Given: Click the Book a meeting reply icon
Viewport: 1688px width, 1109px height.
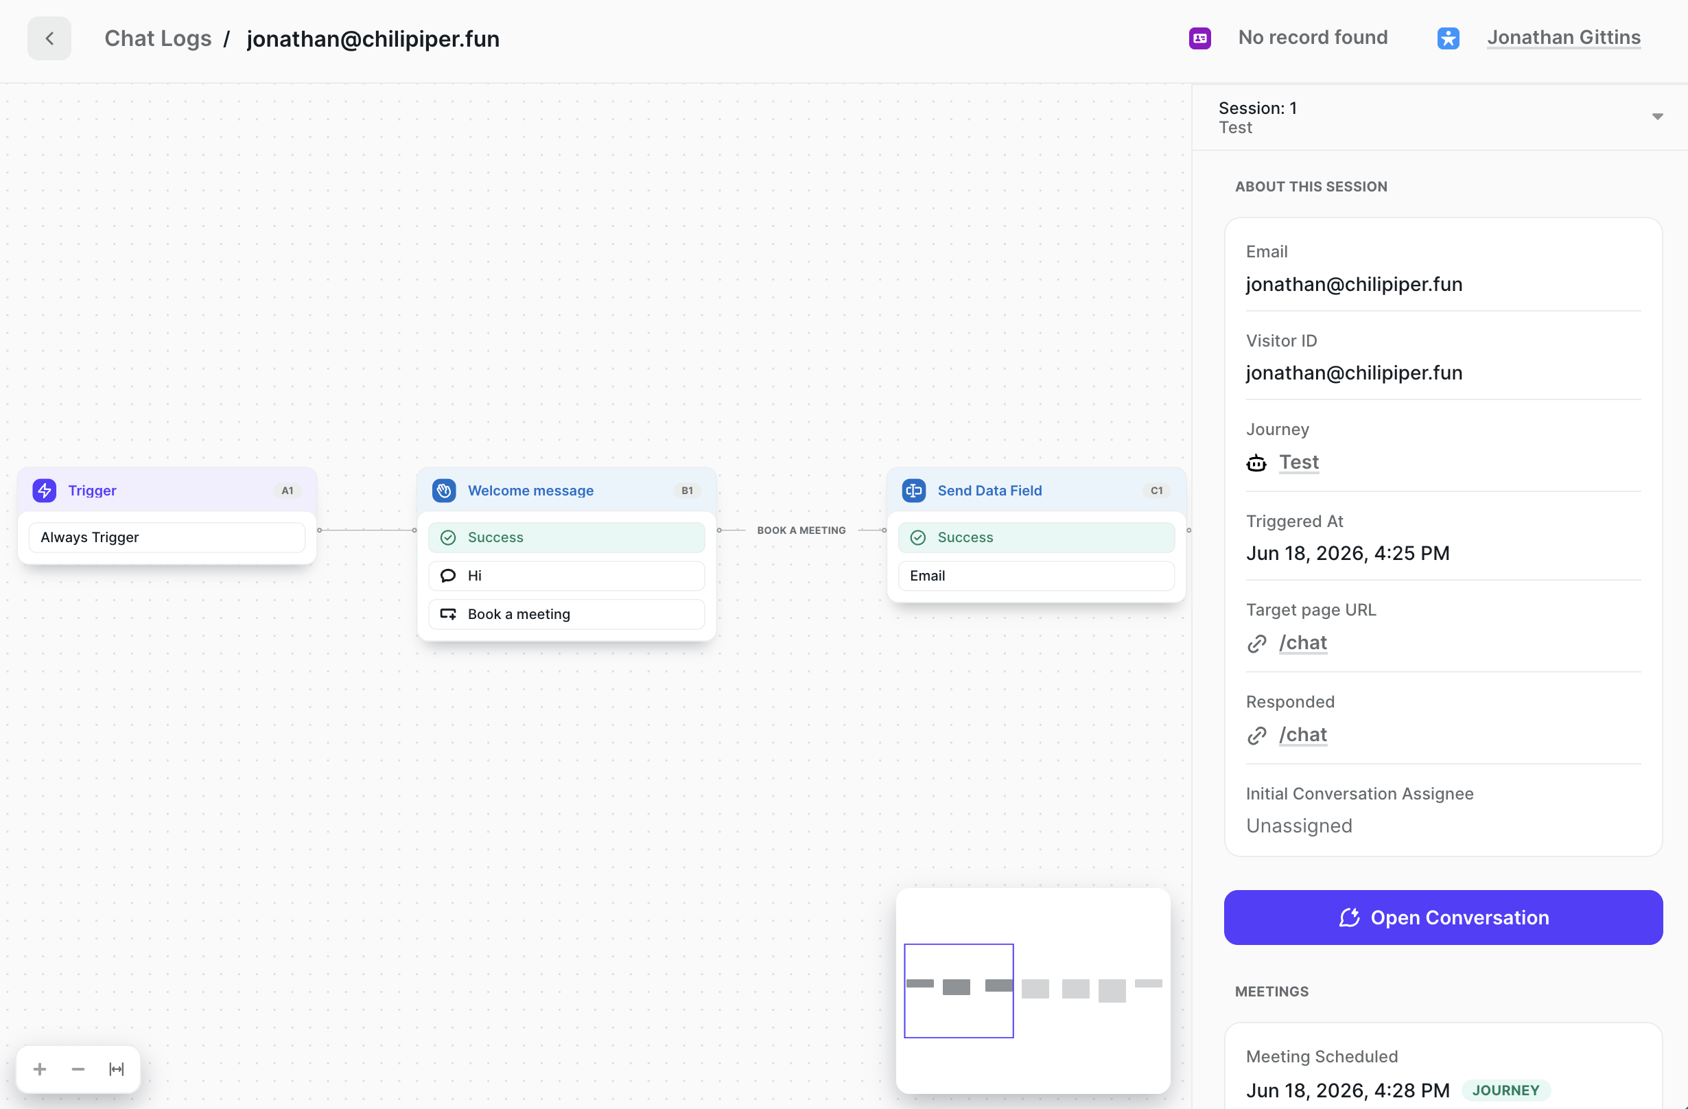Looking at the screenshot, I should 448,614.
